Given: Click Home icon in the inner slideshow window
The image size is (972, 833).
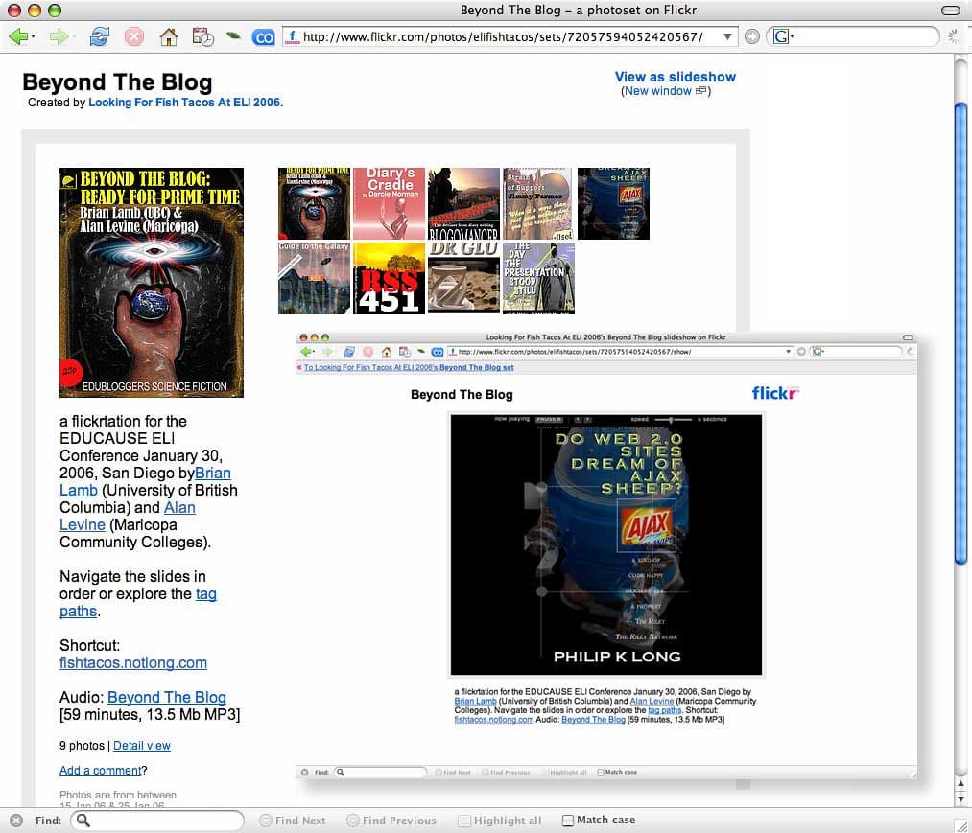Looking at the screenshot, I should [386, 351].
